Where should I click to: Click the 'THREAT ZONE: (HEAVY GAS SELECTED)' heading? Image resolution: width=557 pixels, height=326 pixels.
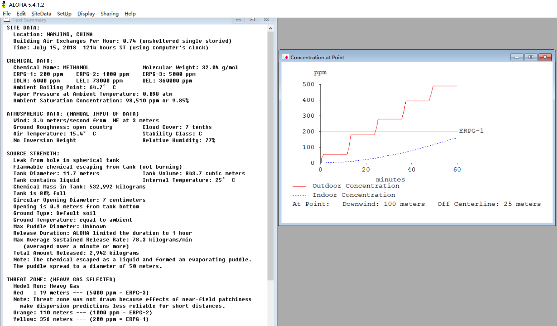[x=61, y=280]
